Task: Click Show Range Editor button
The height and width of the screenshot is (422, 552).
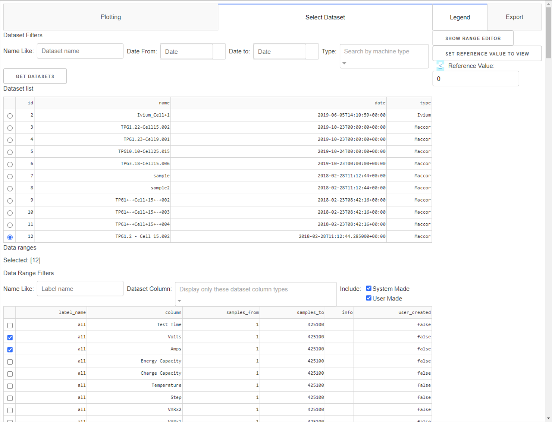Action: coord(473,38)
